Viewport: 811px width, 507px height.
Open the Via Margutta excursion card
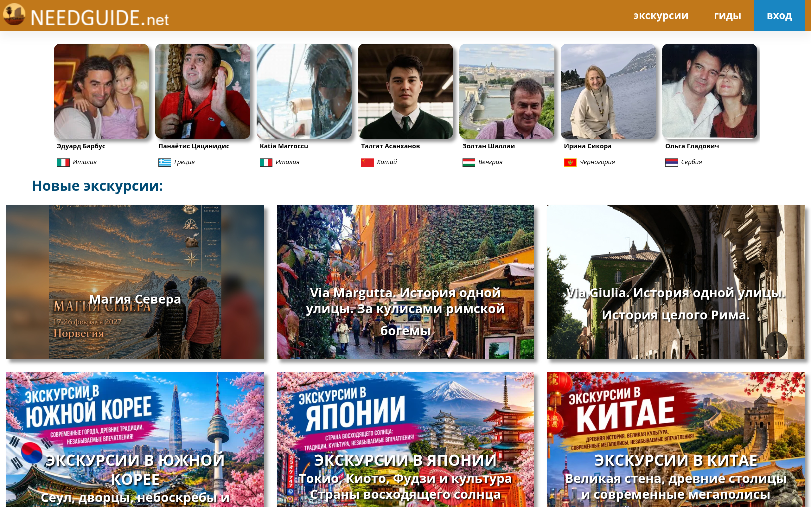tap(405, 282)
